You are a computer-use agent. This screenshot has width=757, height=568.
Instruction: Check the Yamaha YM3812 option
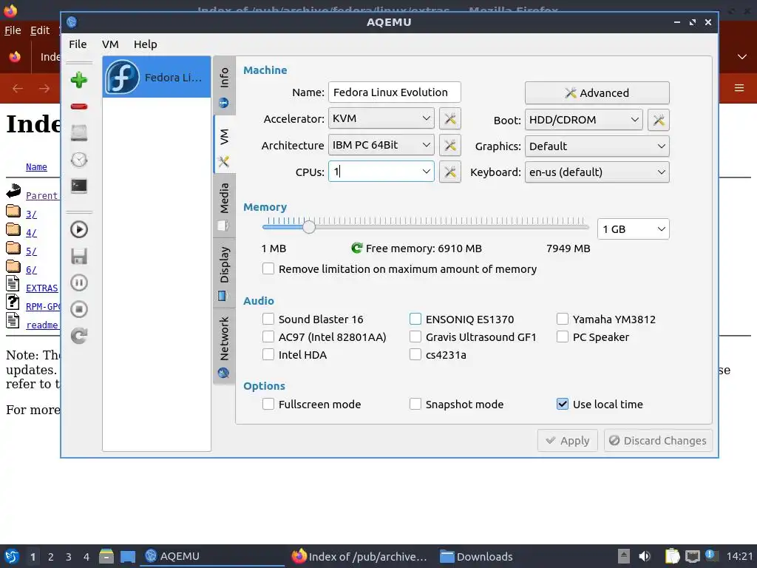pos(563,319)
